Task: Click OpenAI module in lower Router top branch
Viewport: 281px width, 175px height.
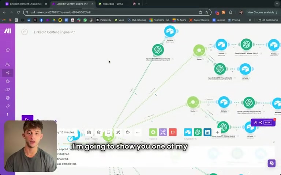Action: coord(249,102)
